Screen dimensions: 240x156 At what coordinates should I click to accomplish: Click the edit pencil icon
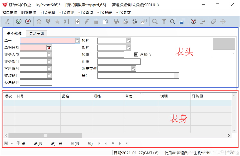[x=87, y=21]
